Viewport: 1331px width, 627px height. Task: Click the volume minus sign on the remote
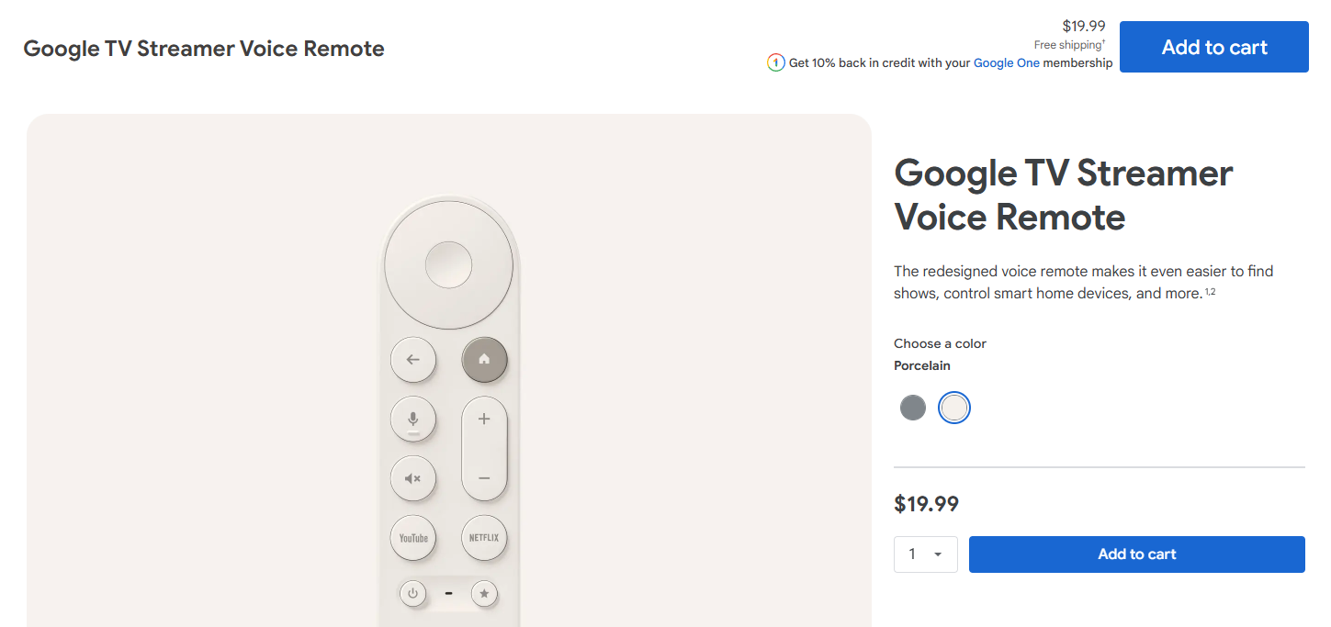484,478
